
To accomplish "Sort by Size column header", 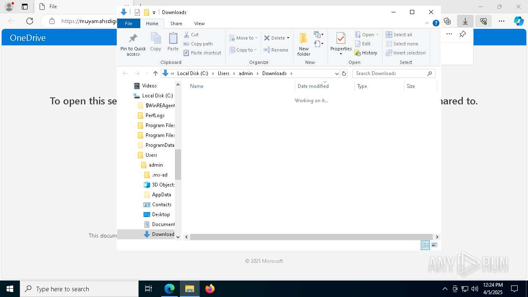I will click(x=420, y=86).
